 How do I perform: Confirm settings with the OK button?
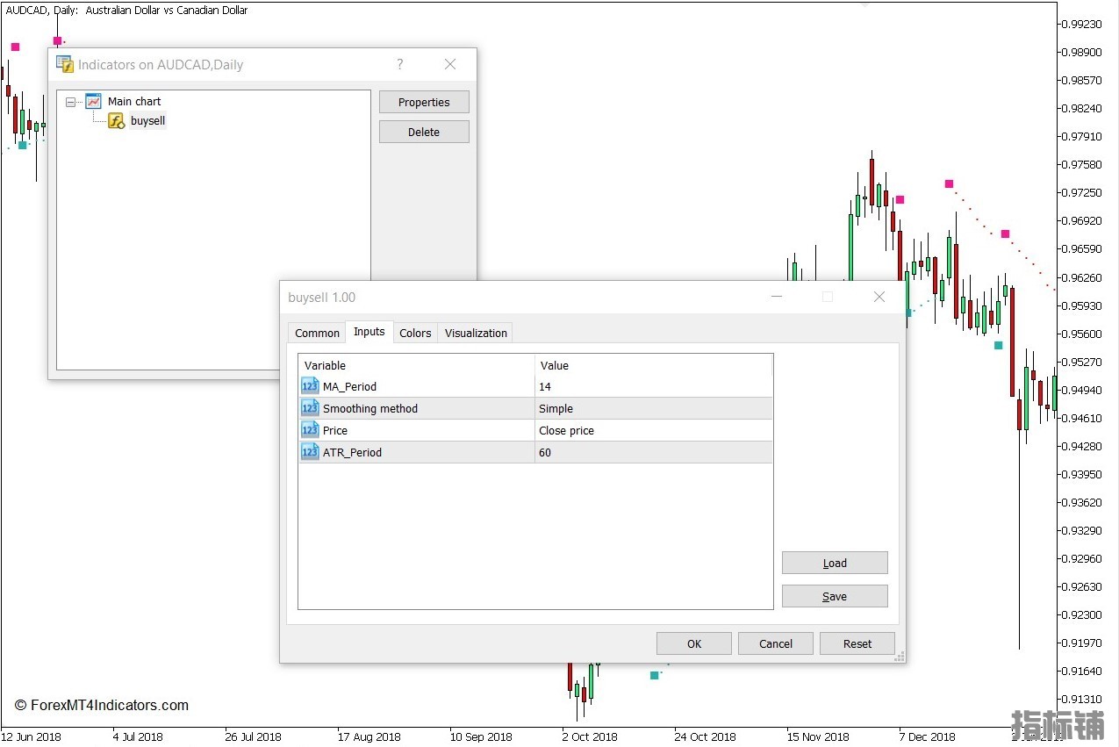pos(694,643)
